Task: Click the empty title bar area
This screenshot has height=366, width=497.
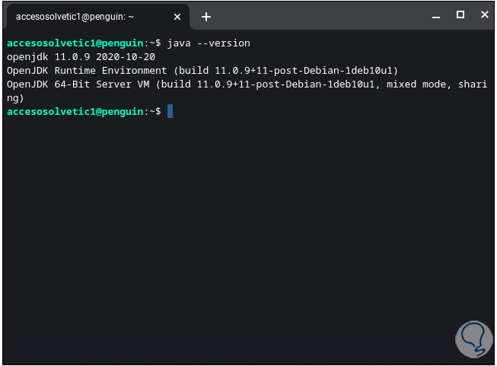Action: 320,15
